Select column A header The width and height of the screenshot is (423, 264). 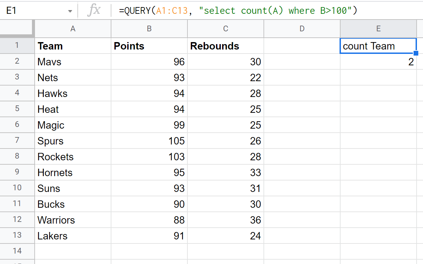[73, 29]
